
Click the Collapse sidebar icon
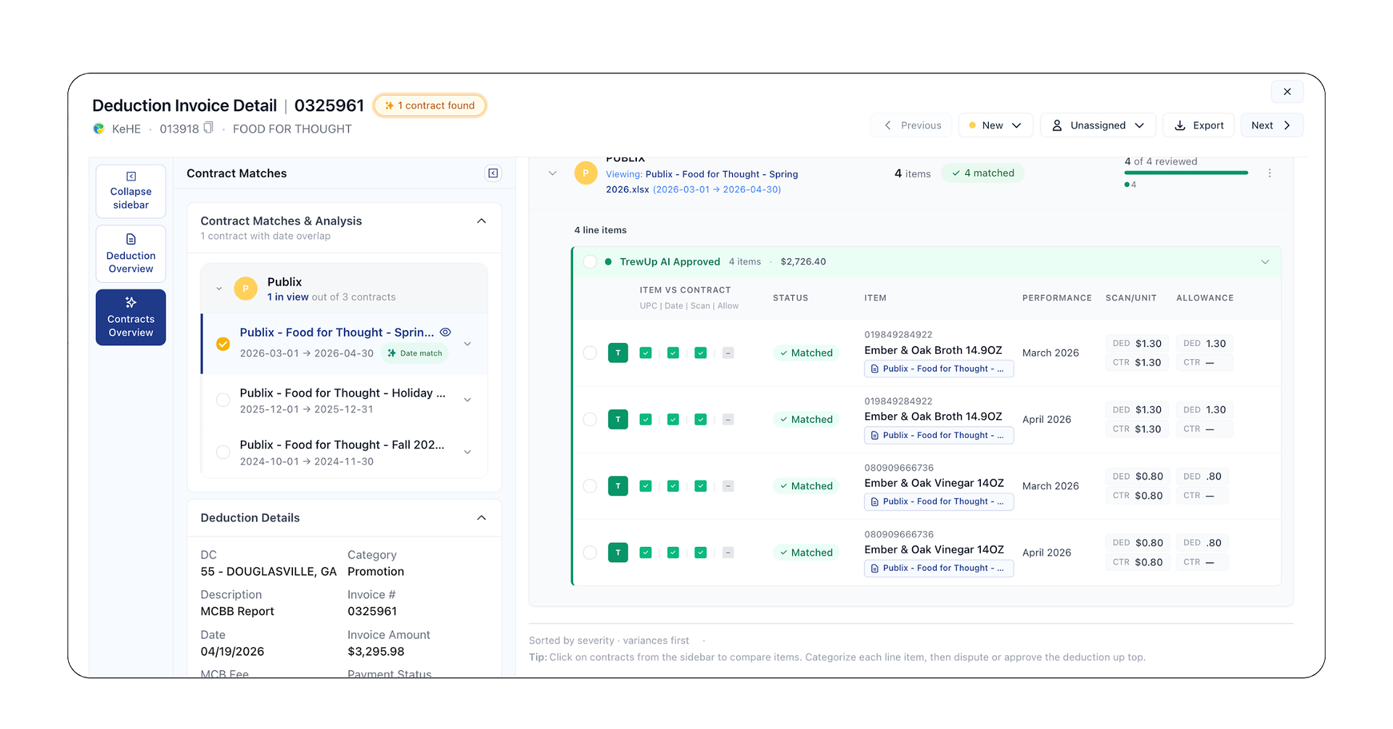(131, 176)
